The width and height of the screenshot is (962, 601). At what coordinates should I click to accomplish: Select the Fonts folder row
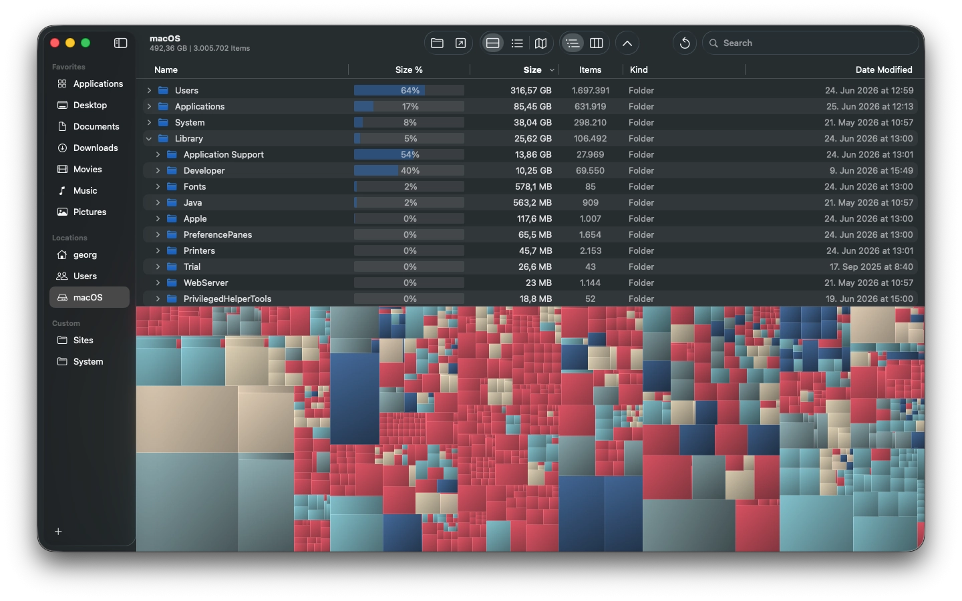point(529,186)
